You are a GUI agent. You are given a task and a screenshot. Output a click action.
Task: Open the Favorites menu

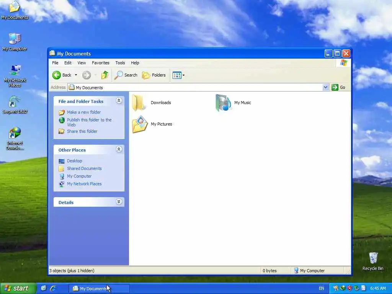pos(101,63)
